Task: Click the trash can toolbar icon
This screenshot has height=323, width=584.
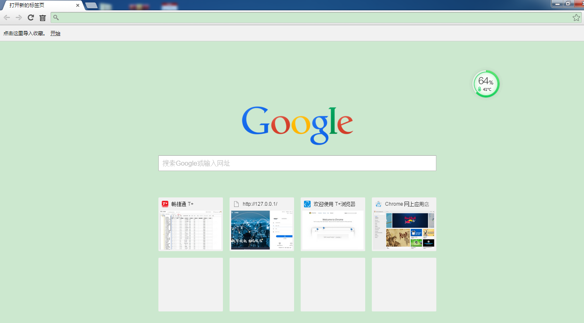Action: [x=43, y=17]
